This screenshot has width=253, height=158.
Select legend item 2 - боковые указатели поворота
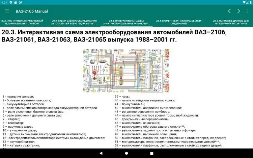(27, 100)
